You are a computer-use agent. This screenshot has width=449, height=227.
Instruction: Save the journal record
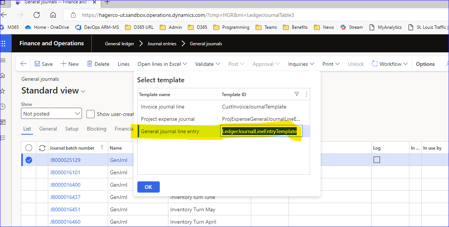tap(43, 64)
